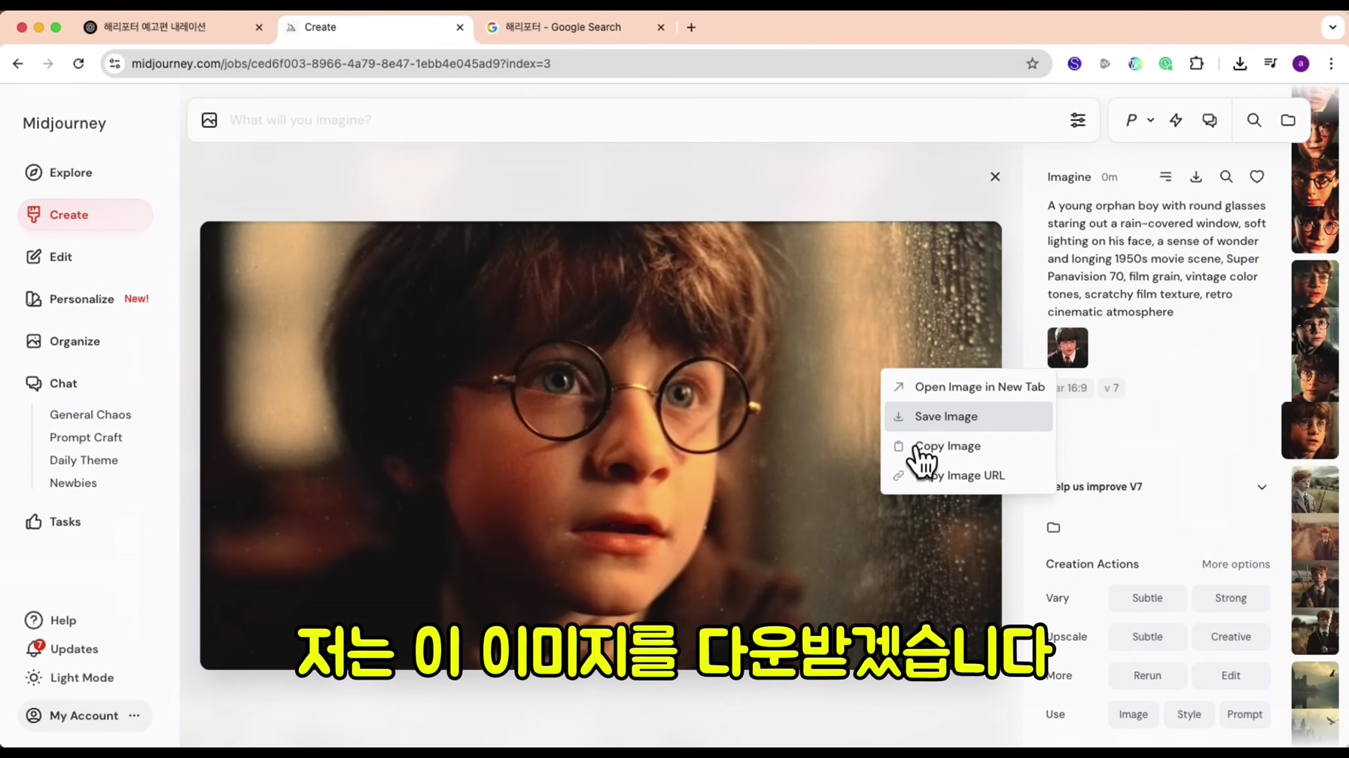
Task: Open Chrome three-dot menu
Action: (x=1331, y=64)
